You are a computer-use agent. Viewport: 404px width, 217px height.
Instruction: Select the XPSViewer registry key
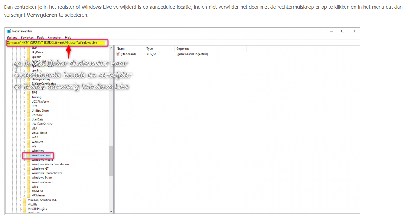(x=38, y=195)
